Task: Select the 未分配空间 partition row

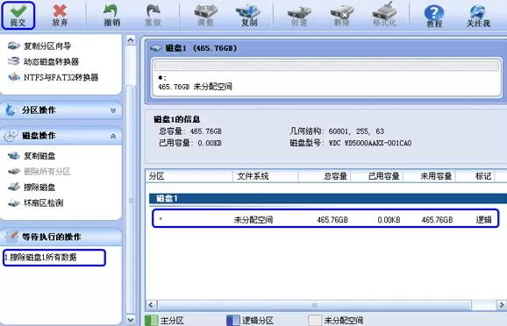Action: 325,219
